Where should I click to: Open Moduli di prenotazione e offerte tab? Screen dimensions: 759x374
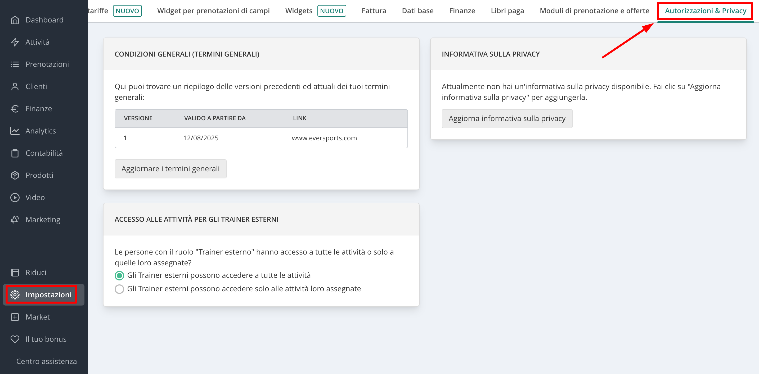click(594, 11)
